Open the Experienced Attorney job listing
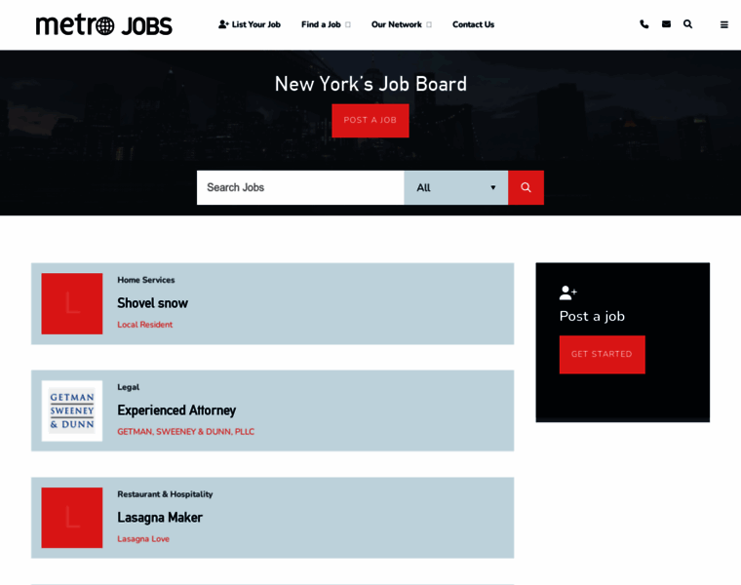This screenshot has height=585, width=741. click(176, 410)
